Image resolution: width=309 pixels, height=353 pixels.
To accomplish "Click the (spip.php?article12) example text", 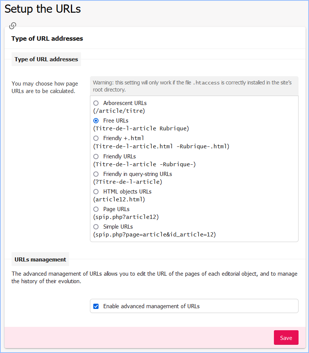I will pos(126,217).
